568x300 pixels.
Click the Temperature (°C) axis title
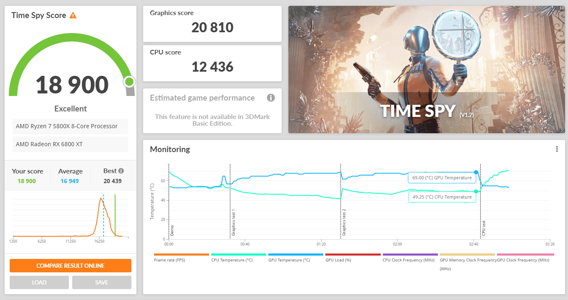(152, 202)
